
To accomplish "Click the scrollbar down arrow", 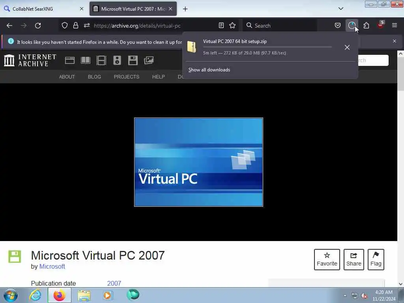I will click(x=400, y=284).
